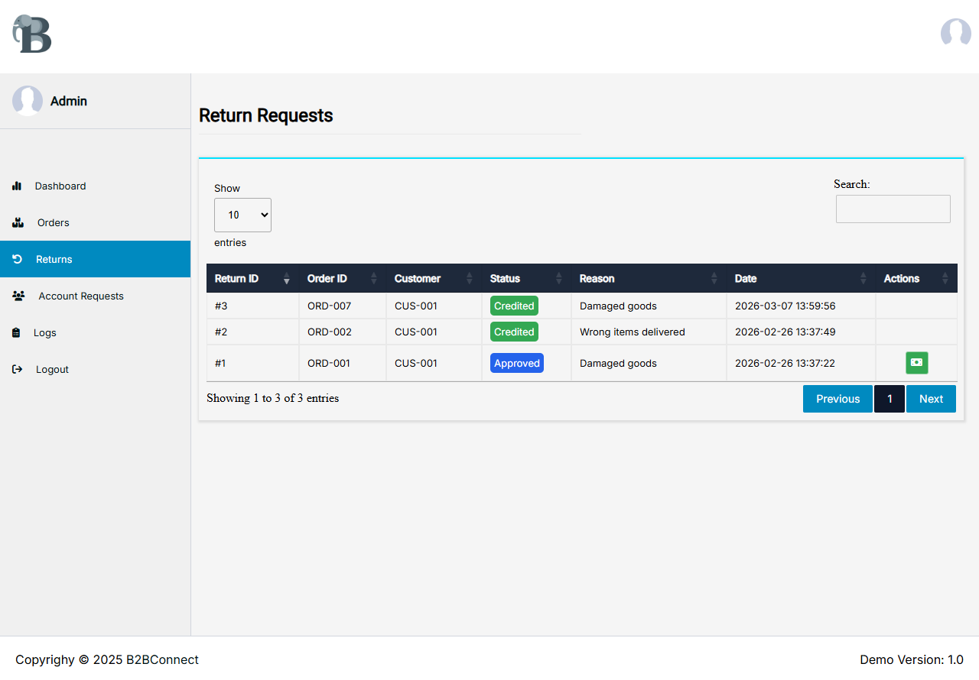
Task: Click the Returns undo arrow icon
Action: [x=18, y=259]
